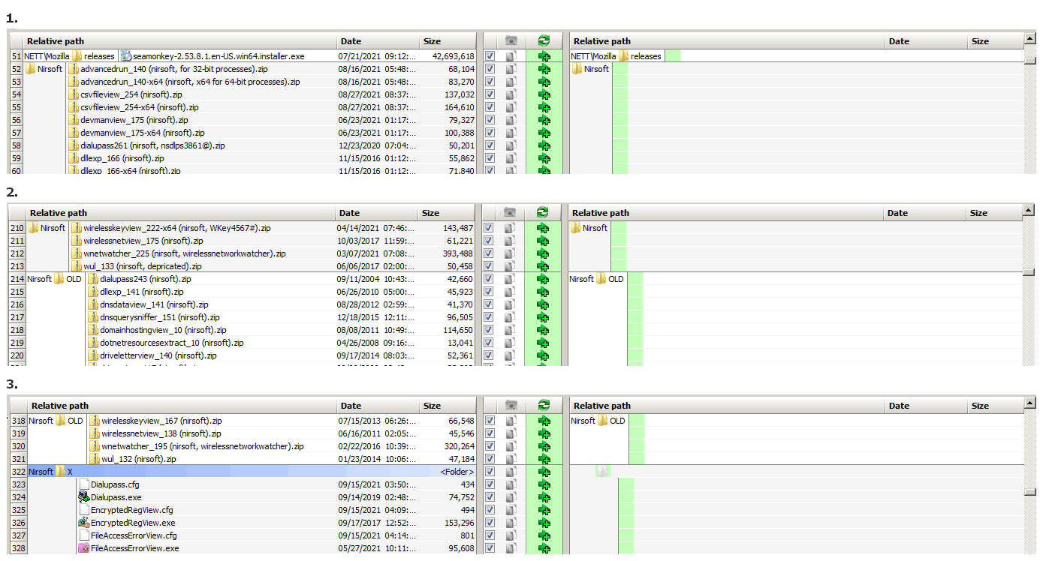This screenshot has width=1043, height=561.
Task: Select row number 325 header cell
Action: coord(18,510)
